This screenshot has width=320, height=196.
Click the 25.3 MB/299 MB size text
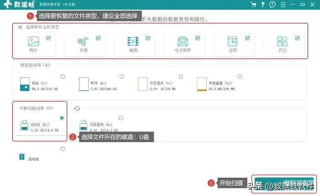pos(222,89)
